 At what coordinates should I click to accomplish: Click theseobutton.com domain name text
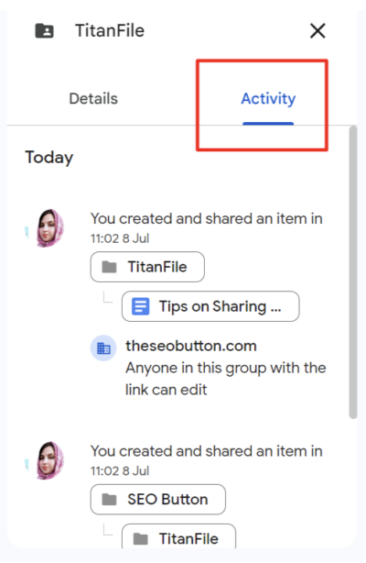click(x=191, y=346)
